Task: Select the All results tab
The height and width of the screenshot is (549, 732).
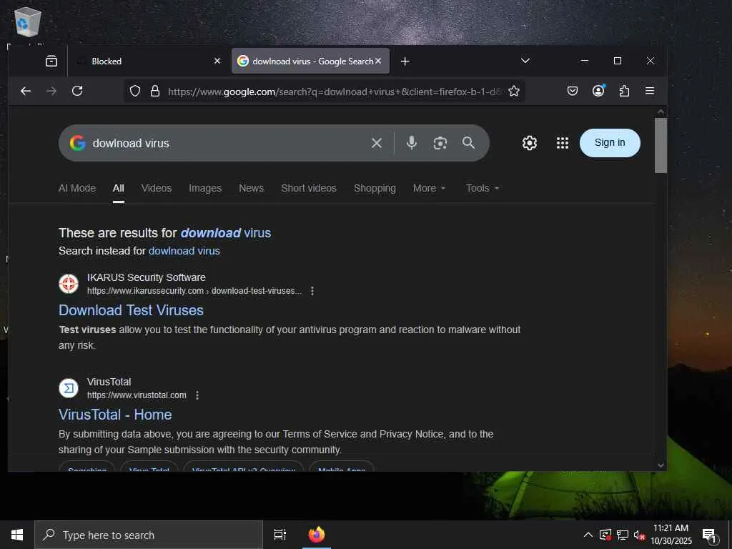Action: [x=119, y=188]
